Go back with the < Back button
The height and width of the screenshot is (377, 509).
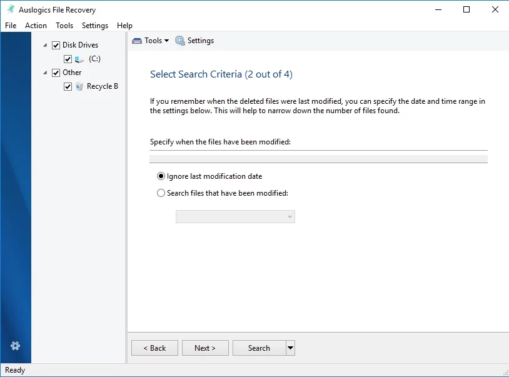click(154, 348)
